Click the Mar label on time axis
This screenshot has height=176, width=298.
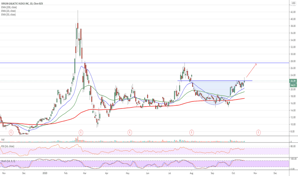click(85, 173)
